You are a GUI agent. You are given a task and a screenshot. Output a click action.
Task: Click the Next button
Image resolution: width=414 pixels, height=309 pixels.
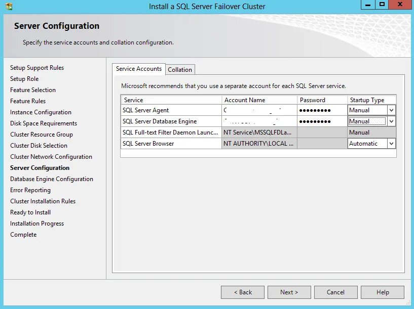[x=289, y=292]
